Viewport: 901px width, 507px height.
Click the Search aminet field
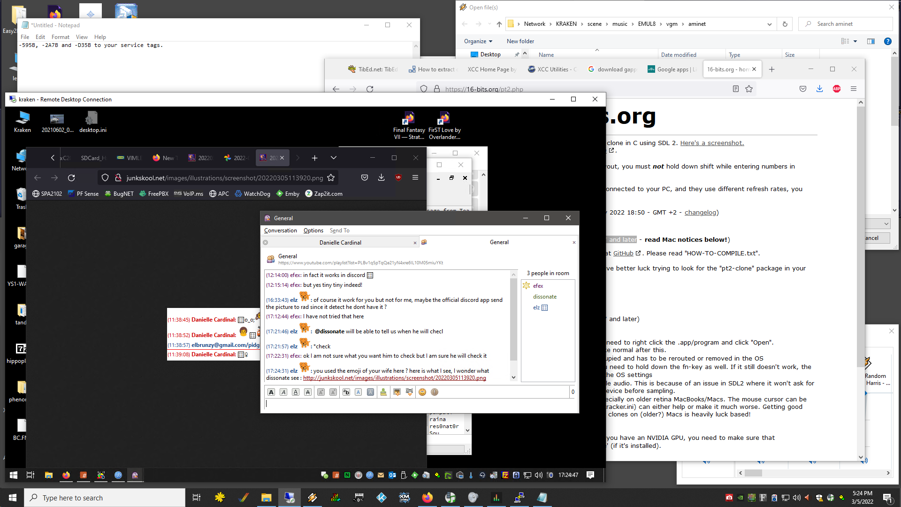tap(846, 24)
